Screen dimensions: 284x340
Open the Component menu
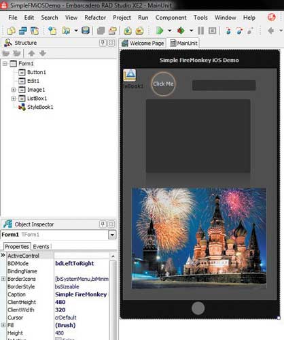point(171,18)
